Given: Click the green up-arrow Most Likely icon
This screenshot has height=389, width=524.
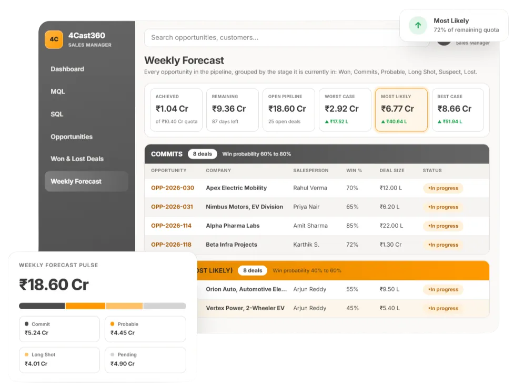Looking at the screenshot, I should 418,25.
